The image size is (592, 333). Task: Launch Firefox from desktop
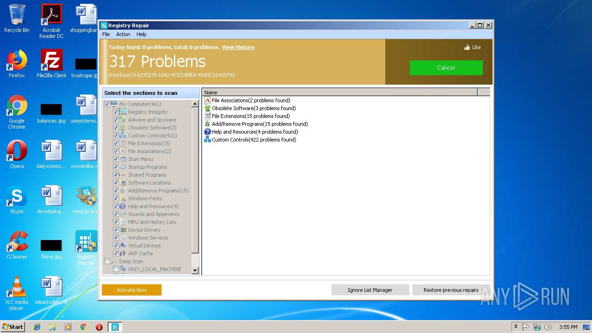17,64
